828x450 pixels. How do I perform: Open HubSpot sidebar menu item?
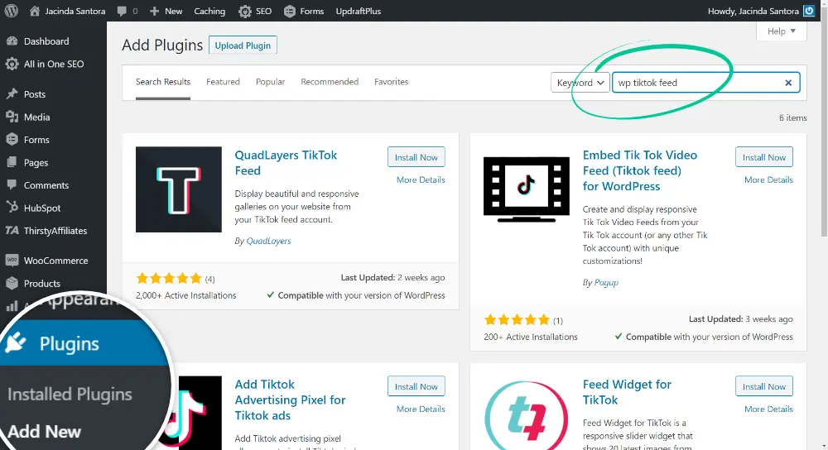tap(42, 208)
